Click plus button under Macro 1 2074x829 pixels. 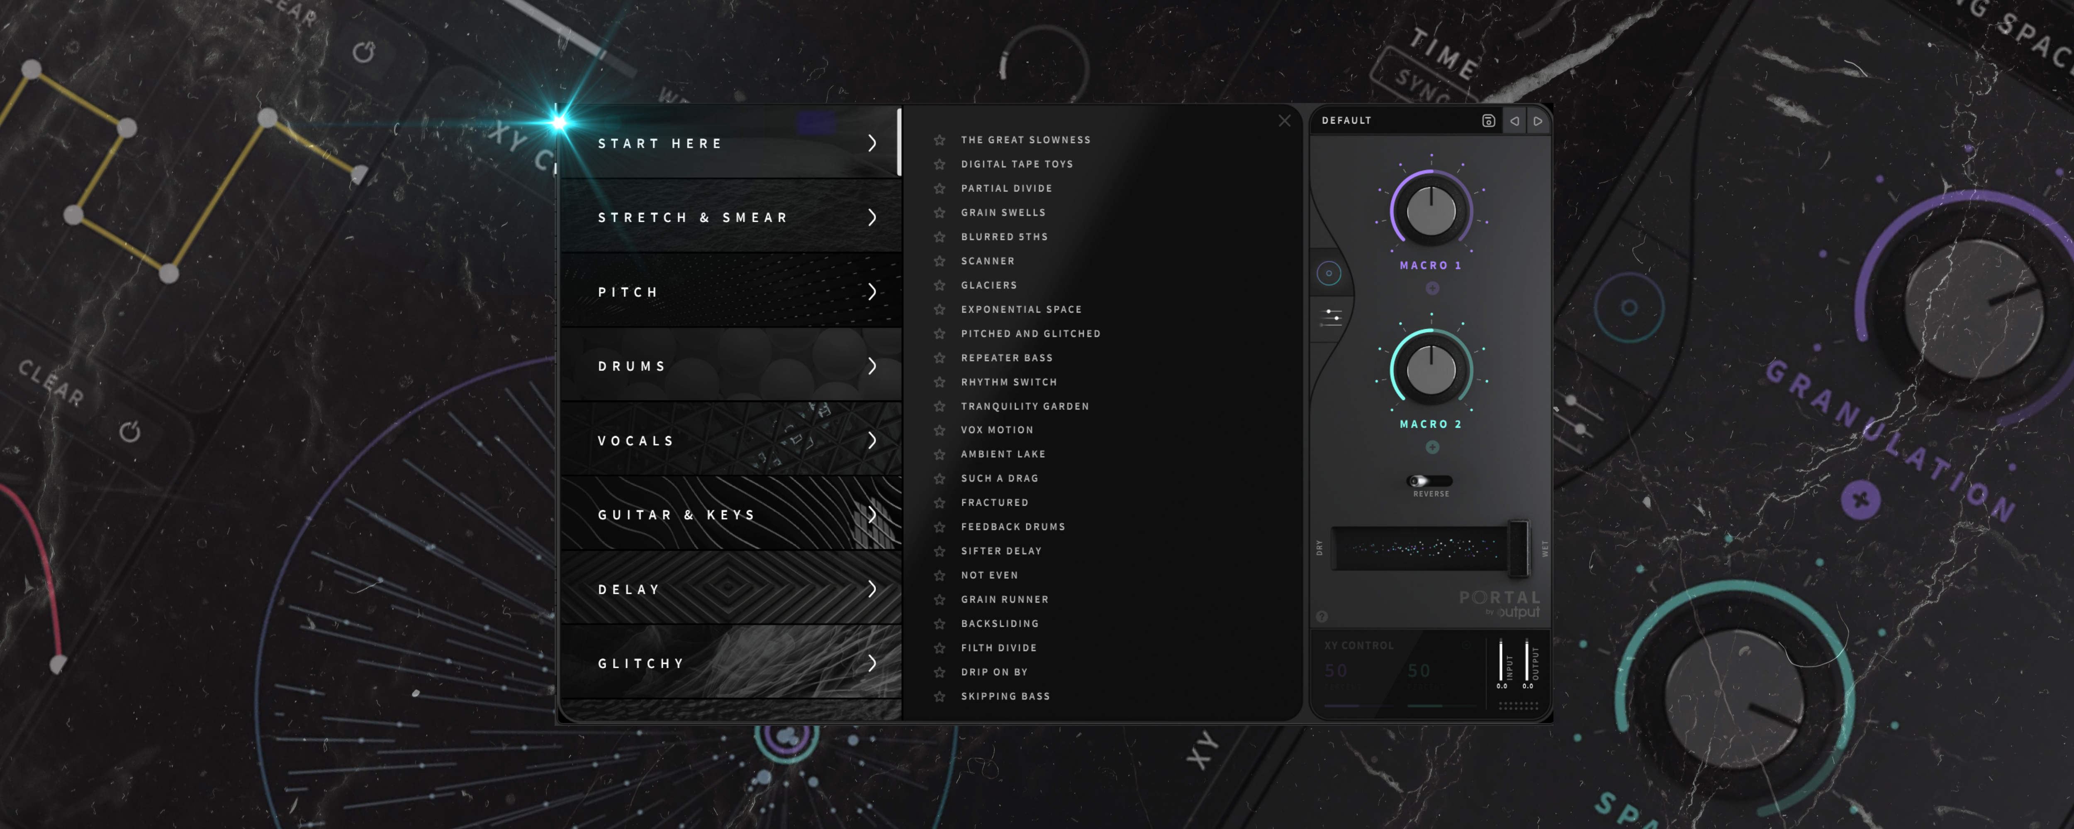(1432, 288)
